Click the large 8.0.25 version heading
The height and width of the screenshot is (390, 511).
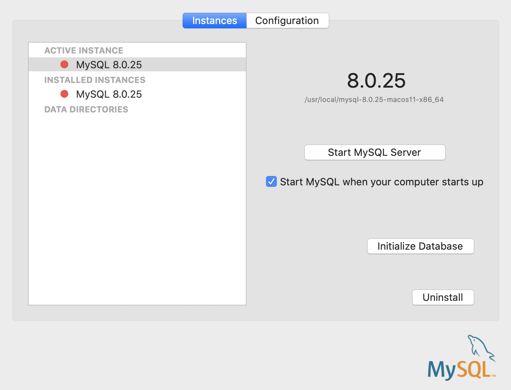click(376, 80)
